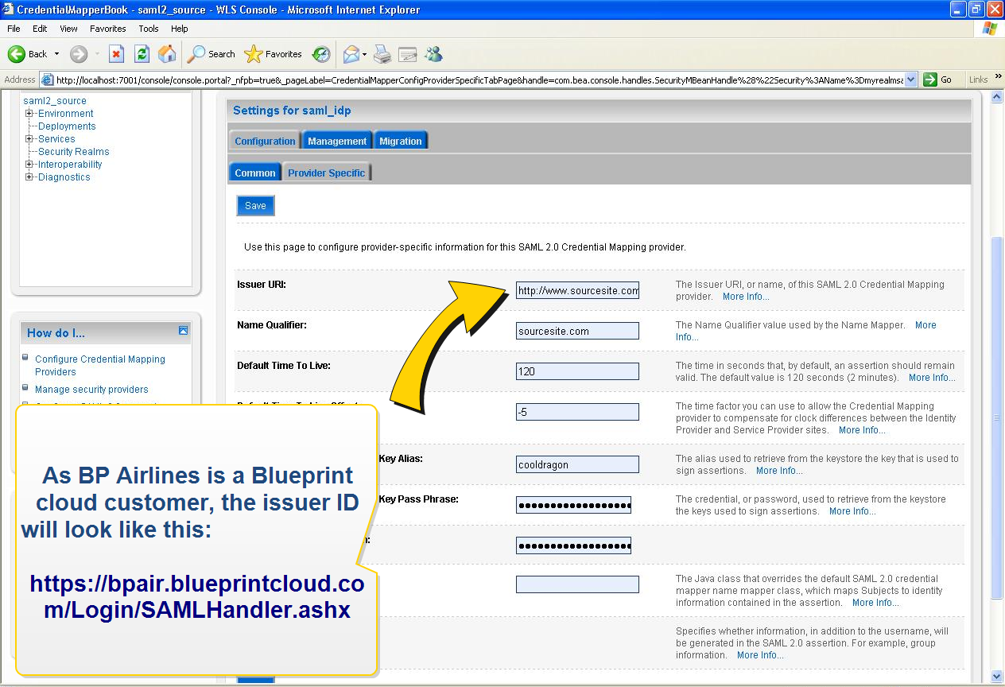The width and height of the screenshot is (1005, 687).
Task: Click the Issuer URI input field
Action: (x=577, y=290)
